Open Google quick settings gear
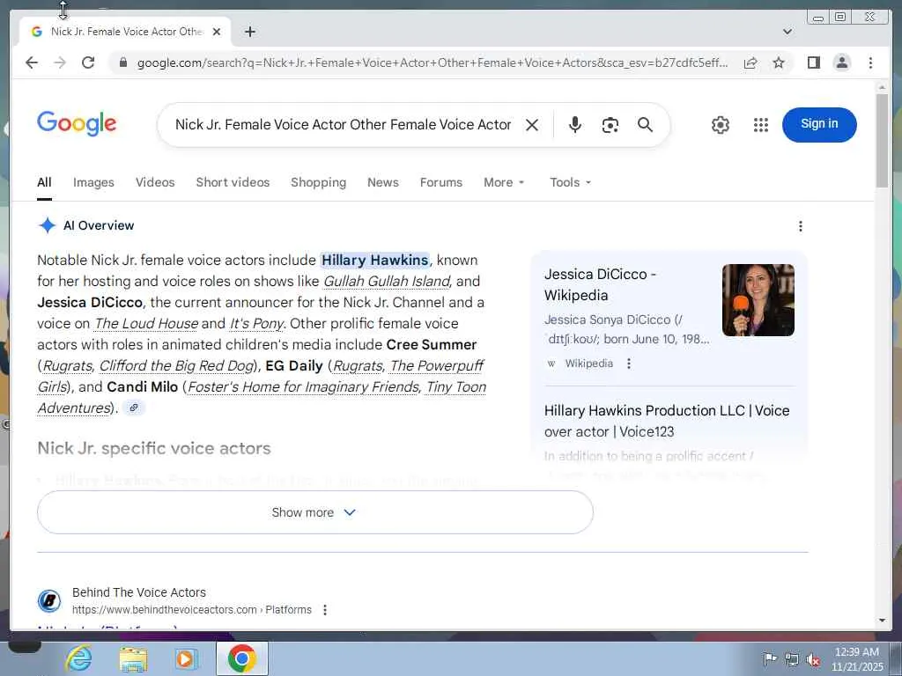 [721, 125]
